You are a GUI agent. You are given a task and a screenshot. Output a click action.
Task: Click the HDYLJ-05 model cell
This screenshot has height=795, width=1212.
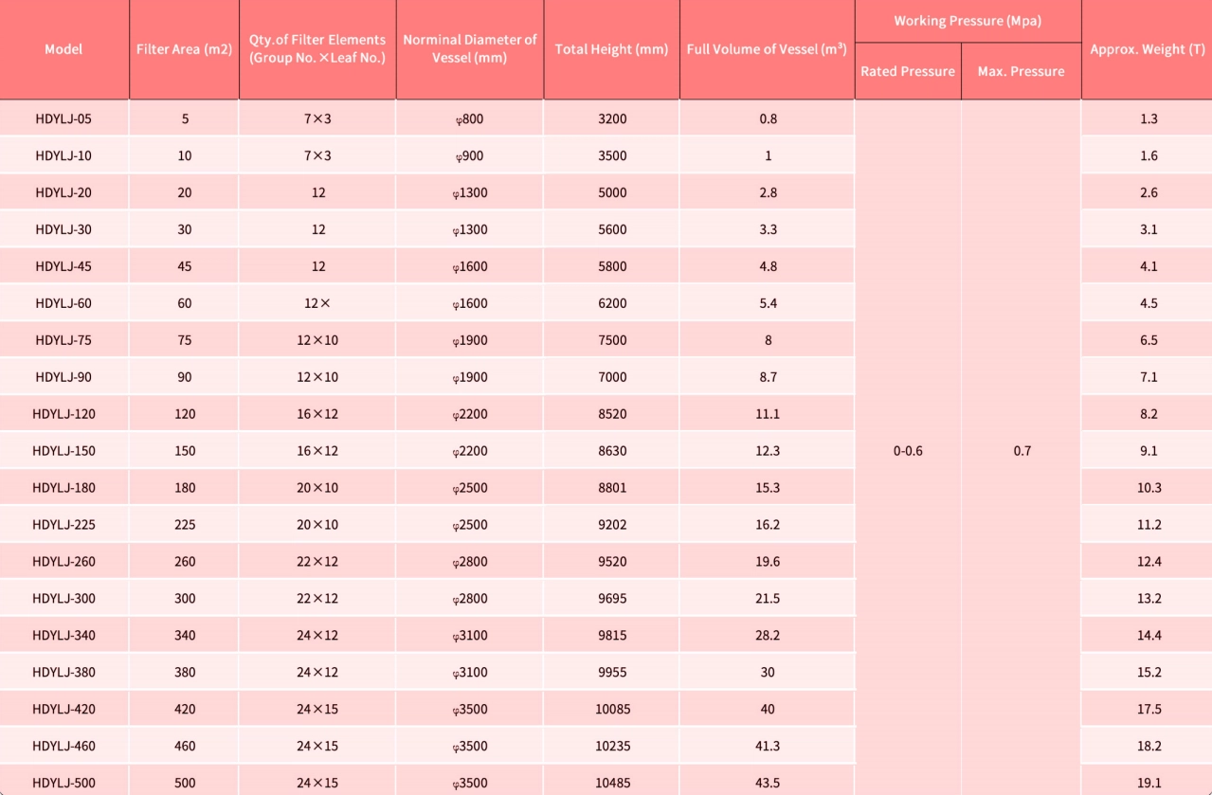[63, 117]
